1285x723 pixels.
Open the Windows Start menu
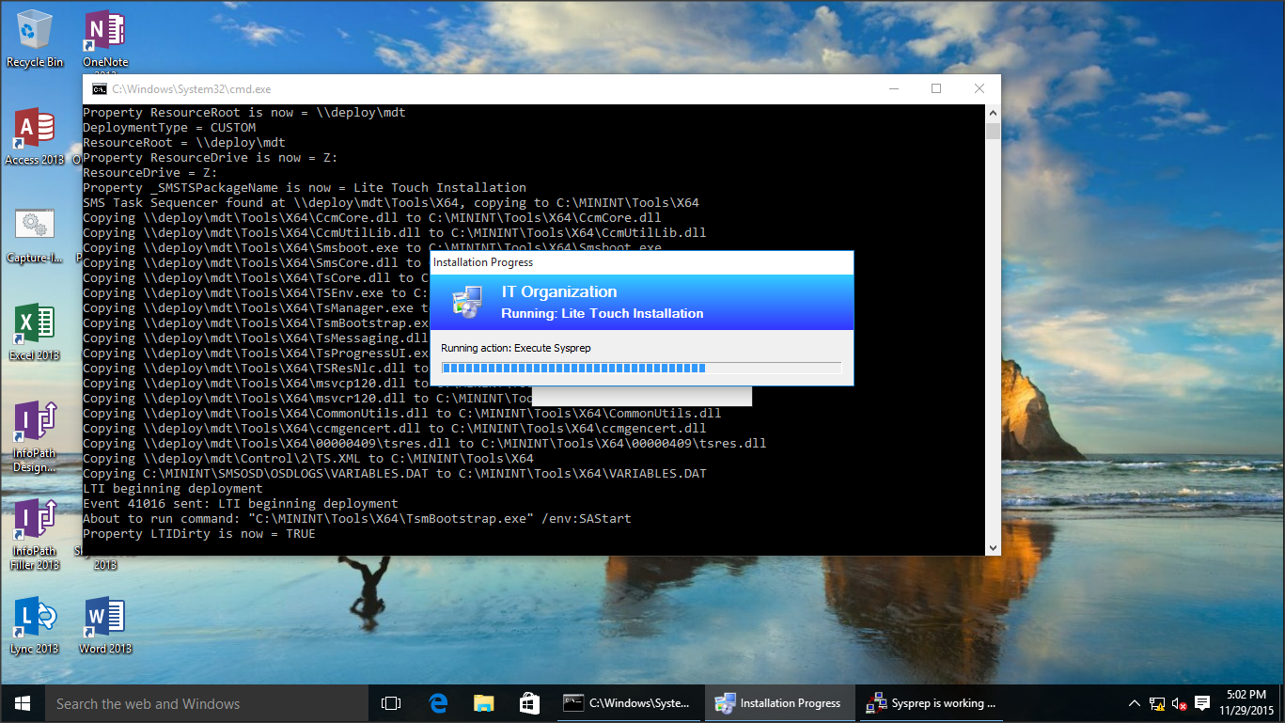(23, 703)
